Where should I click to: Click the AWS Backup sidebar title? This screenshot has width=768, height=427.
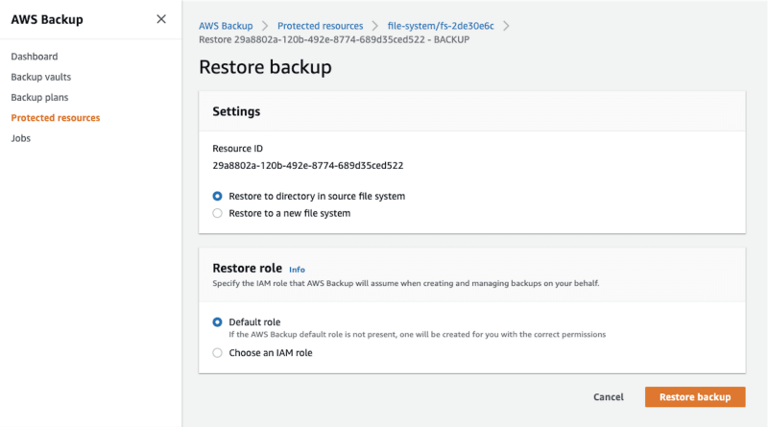47,19
